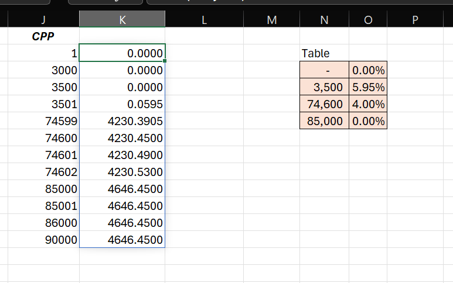Screen dimensions: 453x283
Task: Select column O header
Action: tap(368, 20)
